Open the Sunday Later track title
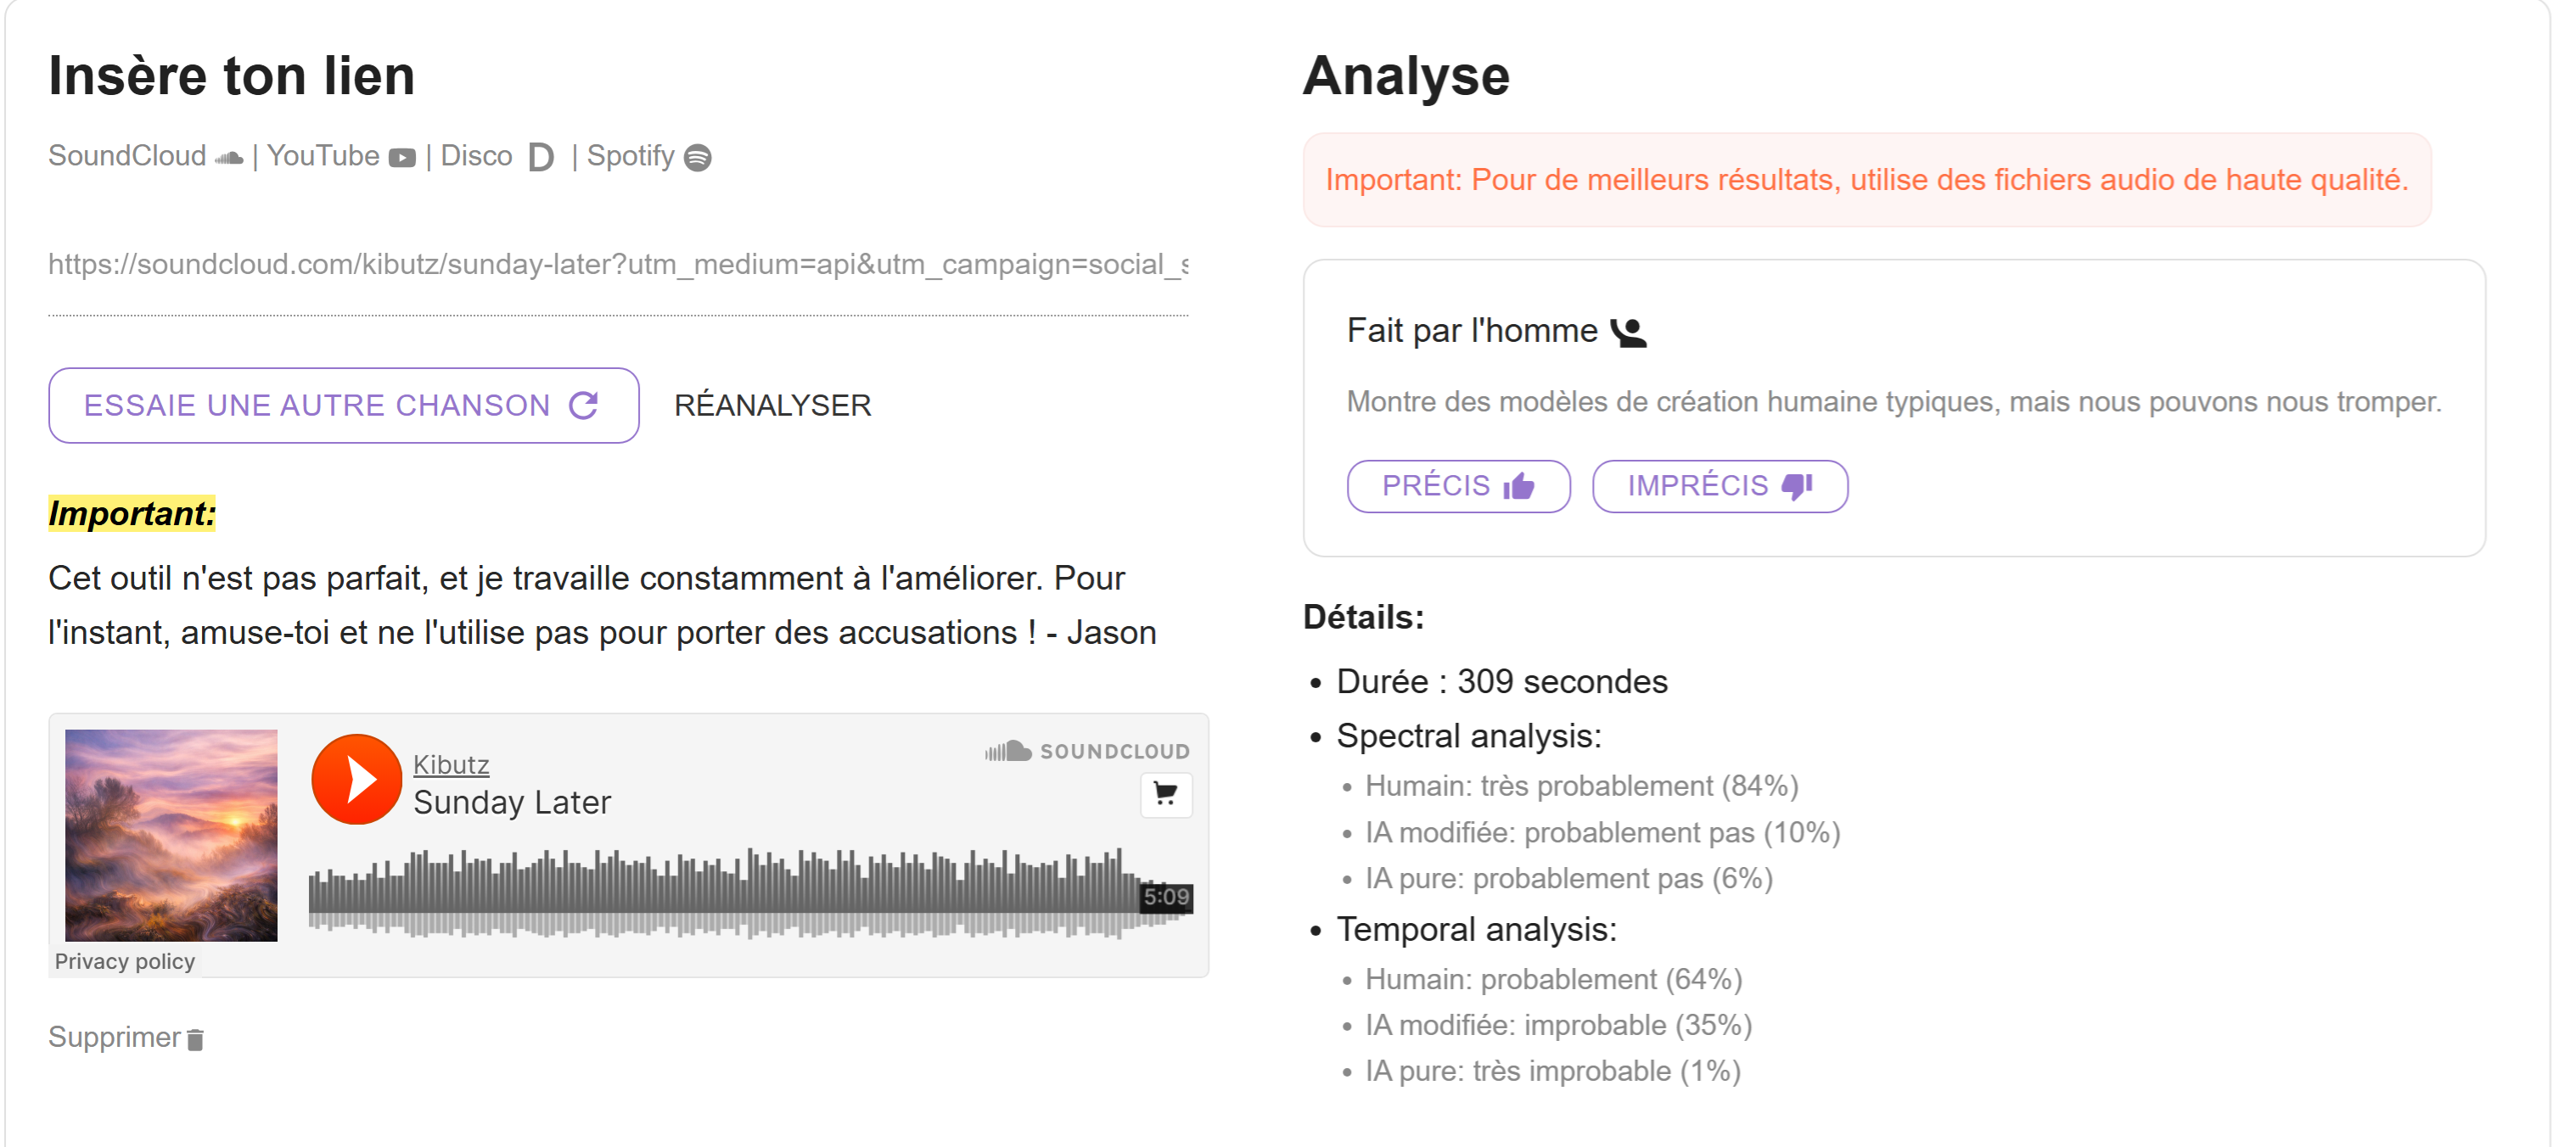 (512, 802)
